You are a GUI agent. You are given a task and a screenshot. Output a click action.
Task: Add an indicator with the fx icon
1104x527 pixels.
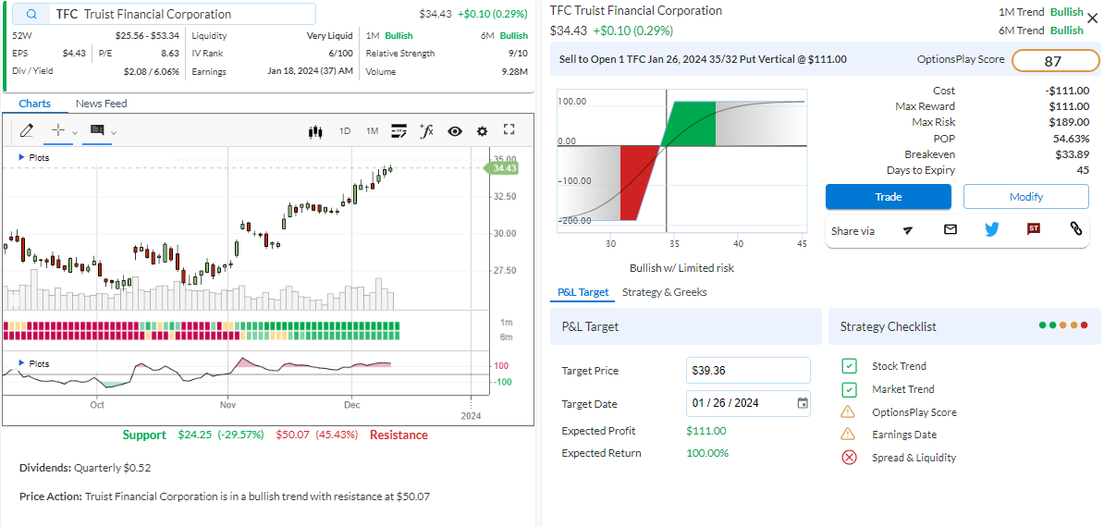(426, 130)
